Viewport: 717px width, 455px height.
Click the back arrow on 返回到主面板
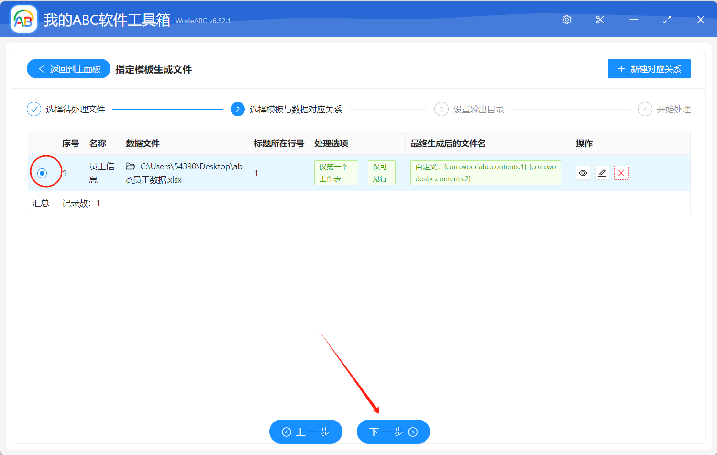[x=41, y=68]
